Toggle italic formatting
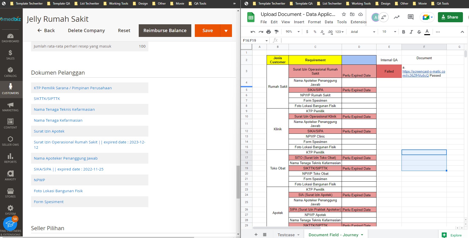Screen dimensions: 469x238 coord(411,32)
